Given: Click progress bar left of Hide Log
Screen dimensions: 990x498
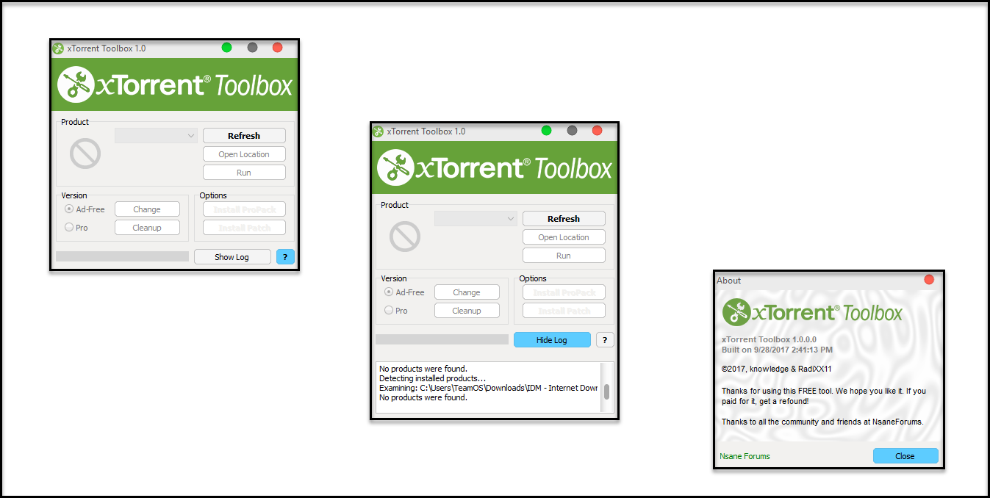Looking at the screenshot, I should [442, 339].
